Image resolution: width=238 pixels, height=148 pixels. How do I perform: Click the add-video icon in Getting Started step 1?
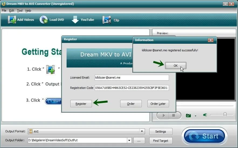50,69
